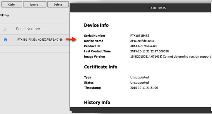Select device name value APa0ec.f9fe.4c88
Viewport: 212px width, 114px height.
click(x=142, y=41)
